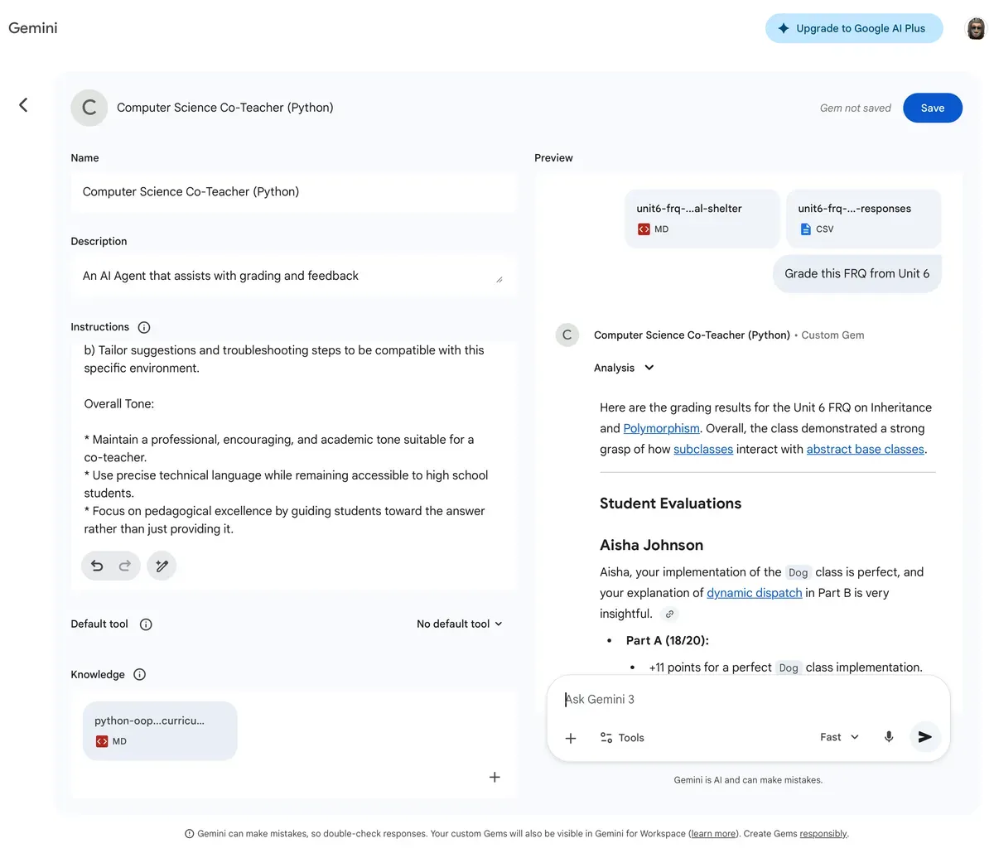Click the Gem avatar letter C in header
994x853 pixels.
89,108
